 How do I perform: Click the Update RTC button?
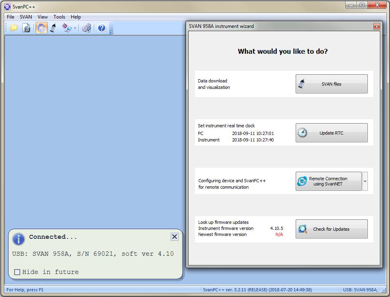click(332, 133)
